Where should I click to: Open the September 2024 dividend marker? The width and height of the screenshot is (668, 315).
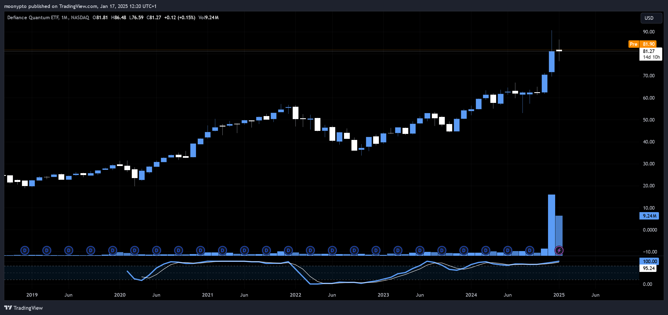tap(530, 250)
